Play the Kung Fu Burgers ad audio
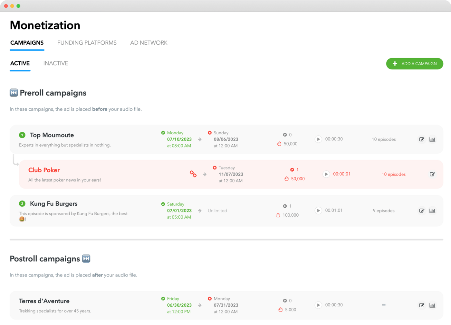Screen dimensions: 451x325 click(x=318, y=211)
